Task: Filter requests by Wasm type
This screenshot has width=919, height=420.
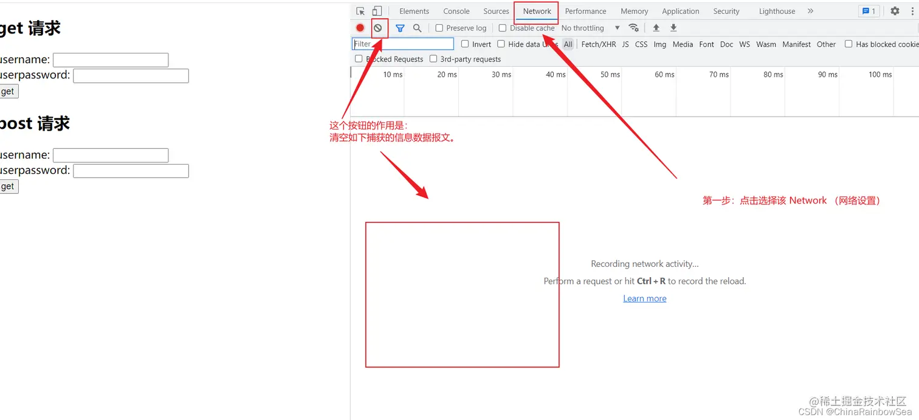Action: pos(766,44)
